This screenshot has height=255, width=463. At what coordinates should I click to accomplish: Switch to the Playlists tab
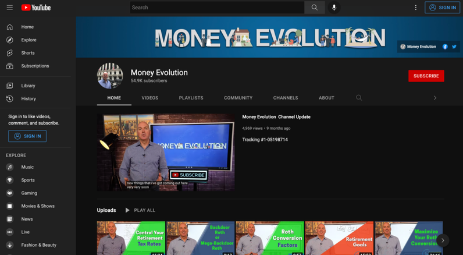191,98
